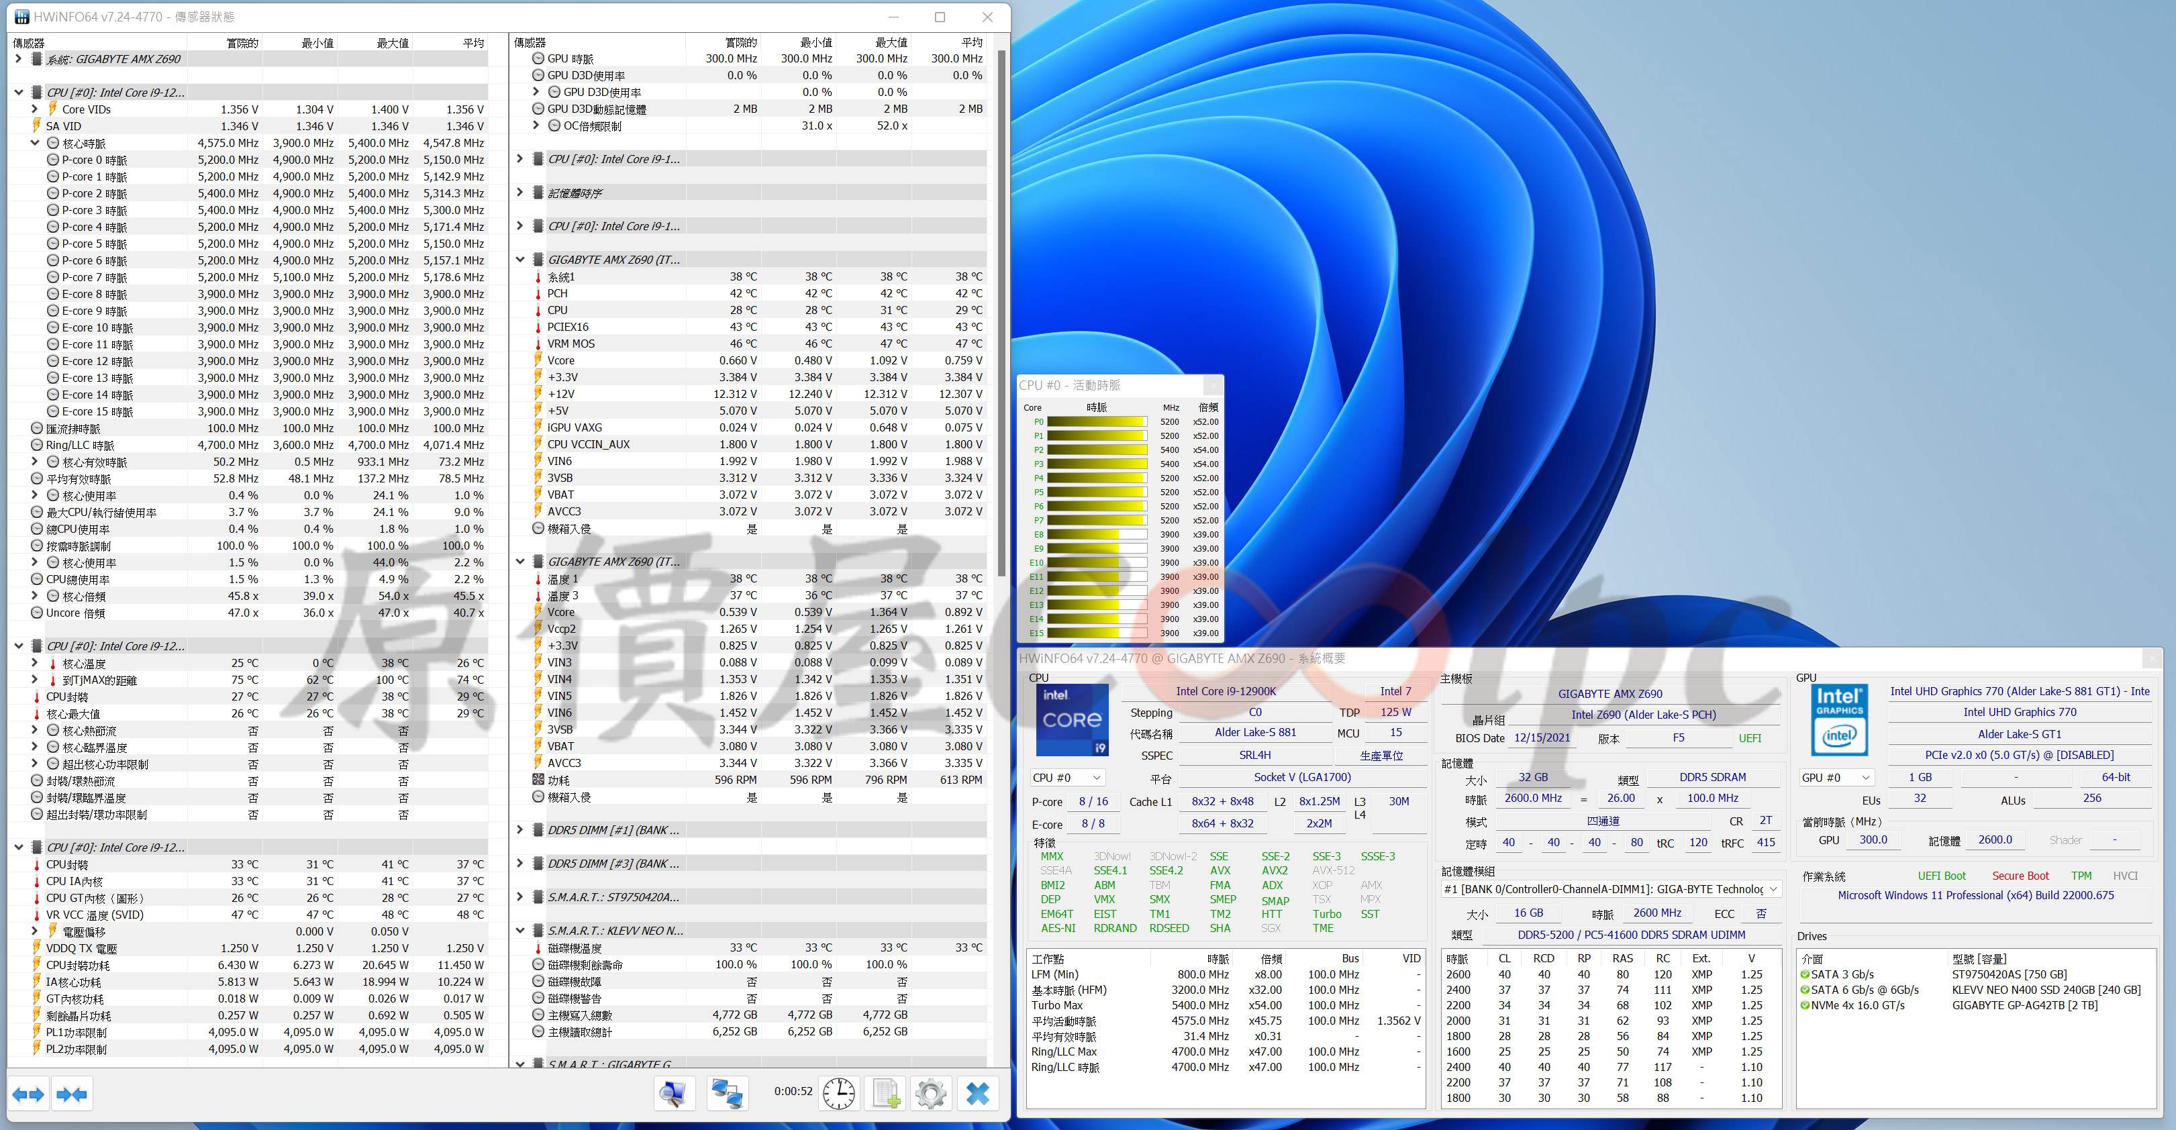Reset the elapsed timer clock icon
Screen dimensions: 2176x1130
coord(839,1094)
